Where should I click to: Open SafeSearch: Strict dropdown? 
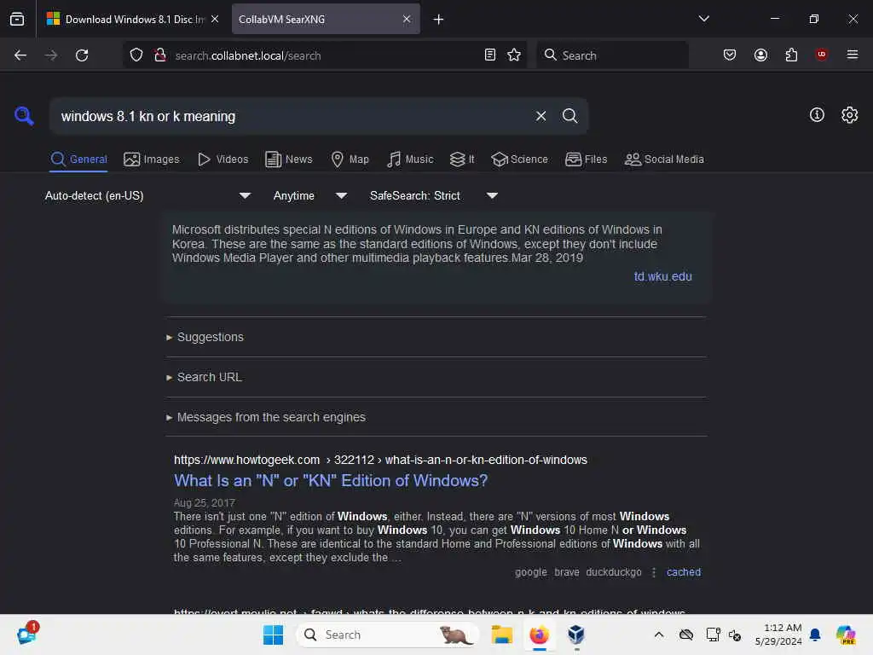[433, 195]
